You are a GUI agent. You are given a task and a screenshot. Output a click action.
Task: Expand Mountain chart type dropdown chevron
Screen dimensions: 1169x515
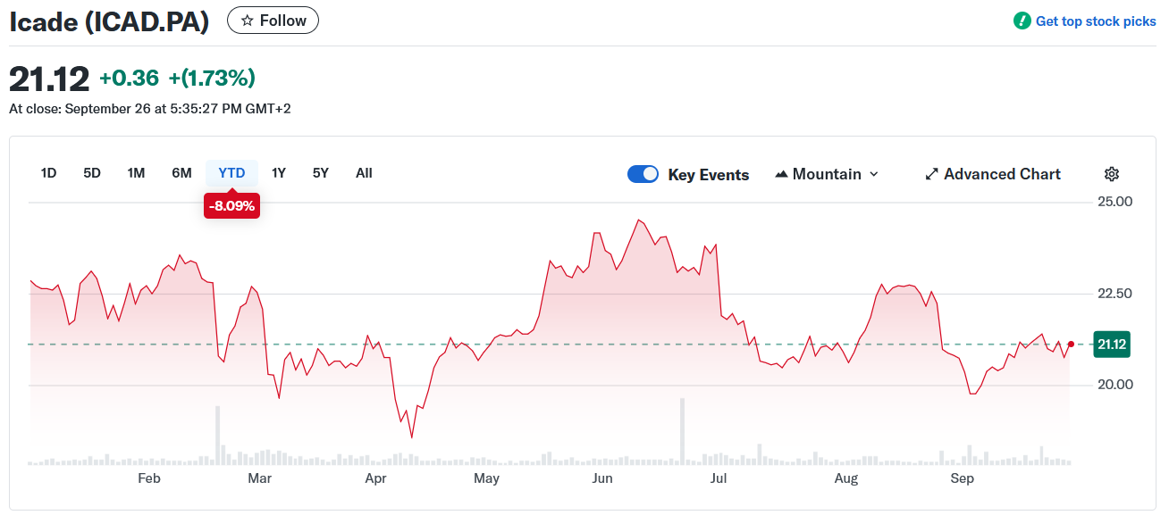click(x=874, y=174)
